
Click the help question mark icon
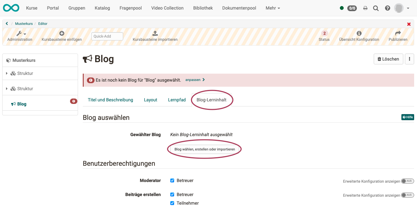[387, 8]
